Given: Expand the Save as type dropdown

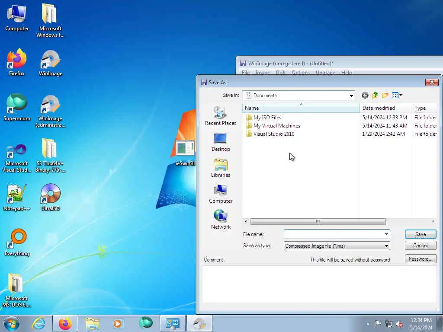Looking at the screenshot, I should tap(386, 246).
